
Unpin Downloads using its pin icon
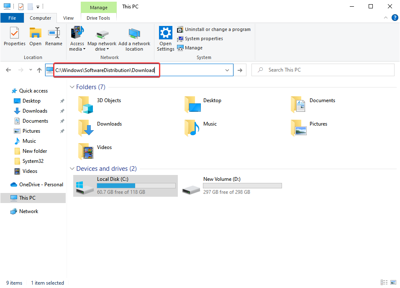[62, 111]
